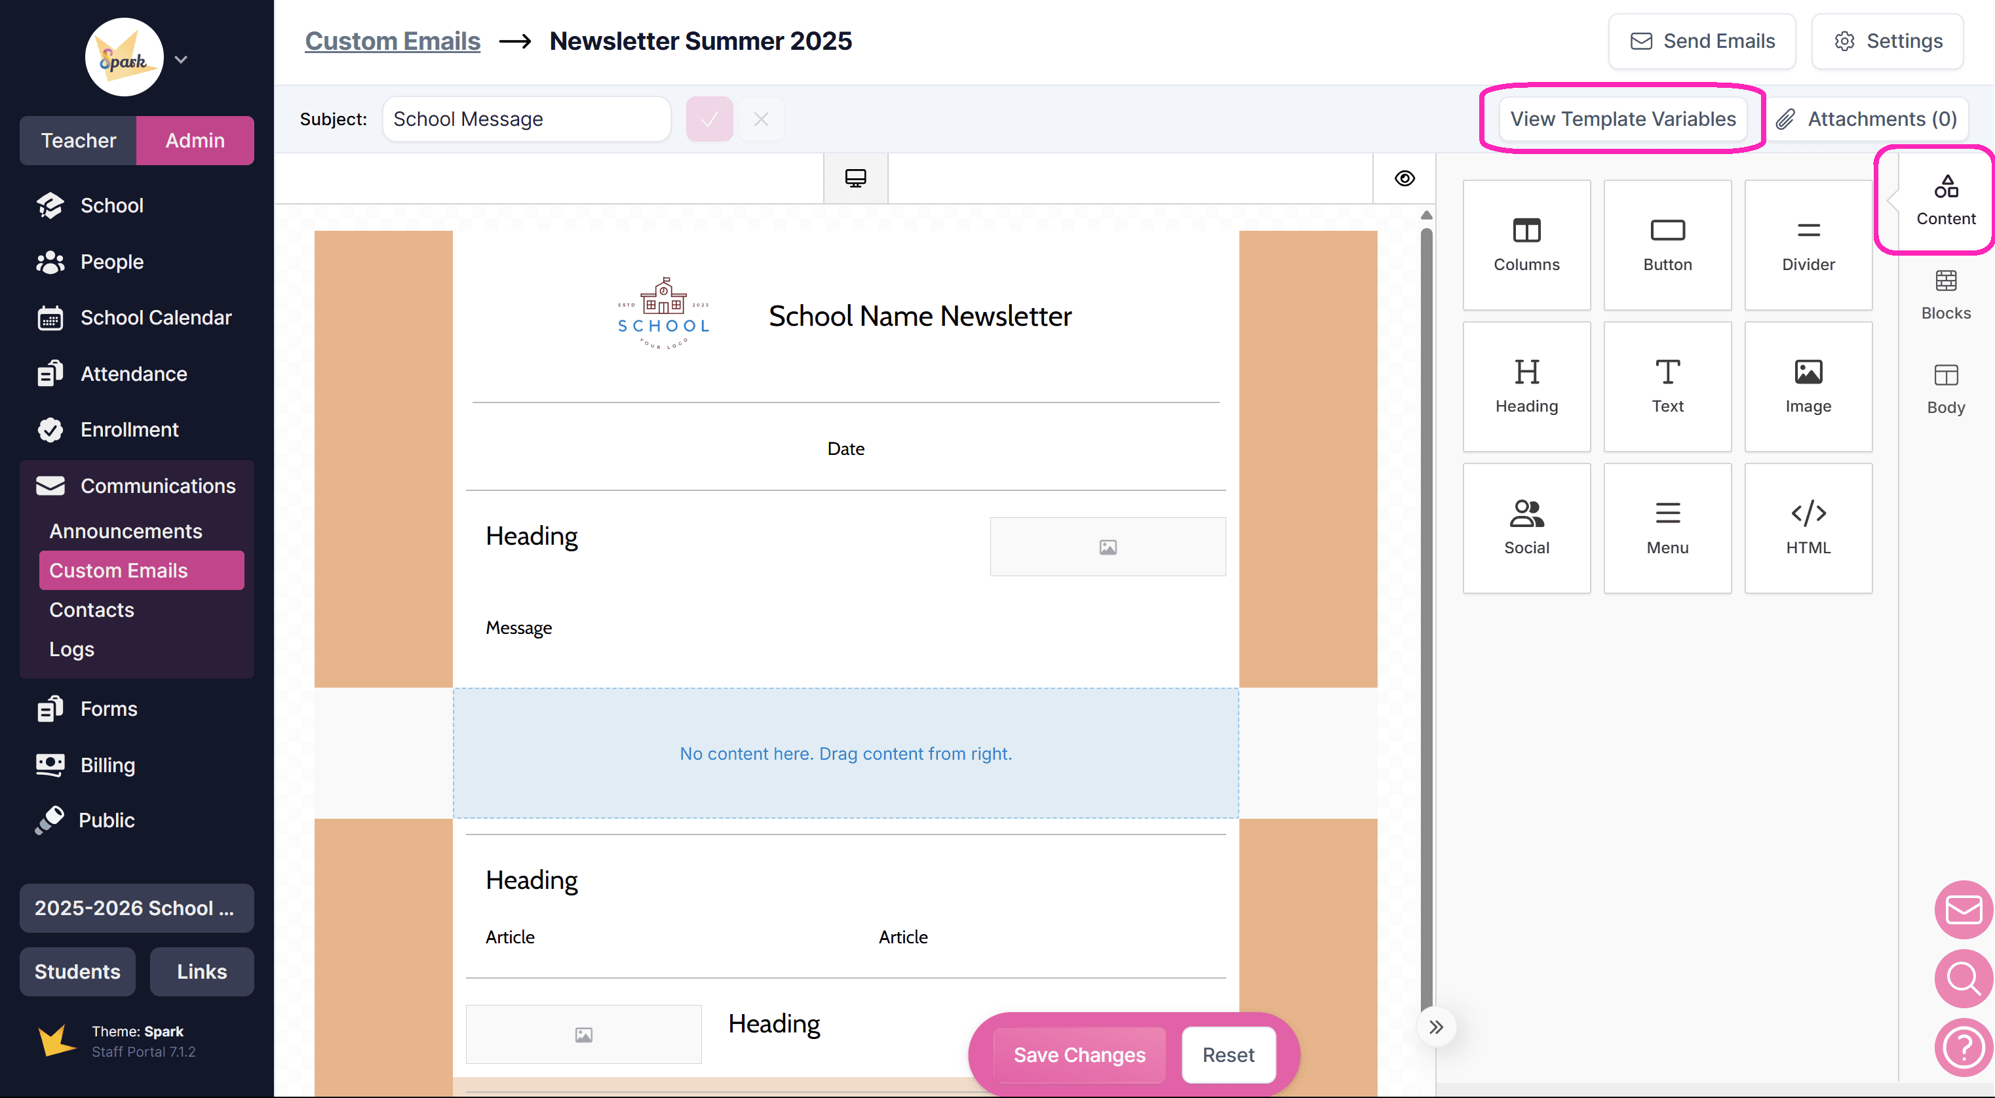This screenshot has width=1995, height=1098.
Task: Collapse the right panel with double chevron
Action: (x=1436, y=1027)
